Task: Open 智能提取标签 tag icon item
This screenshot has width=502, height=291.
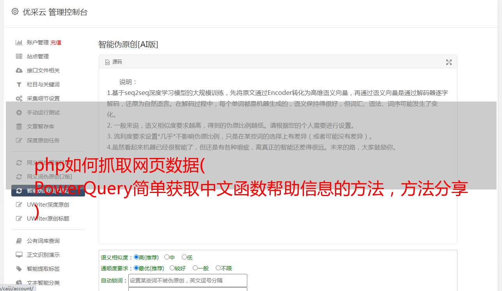Action: tap(19, 269)
